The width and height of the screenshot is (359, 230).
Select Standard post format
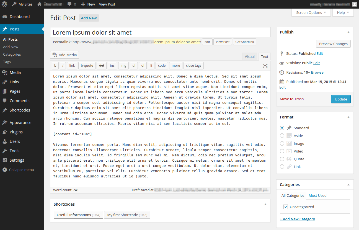coord(282,128)
